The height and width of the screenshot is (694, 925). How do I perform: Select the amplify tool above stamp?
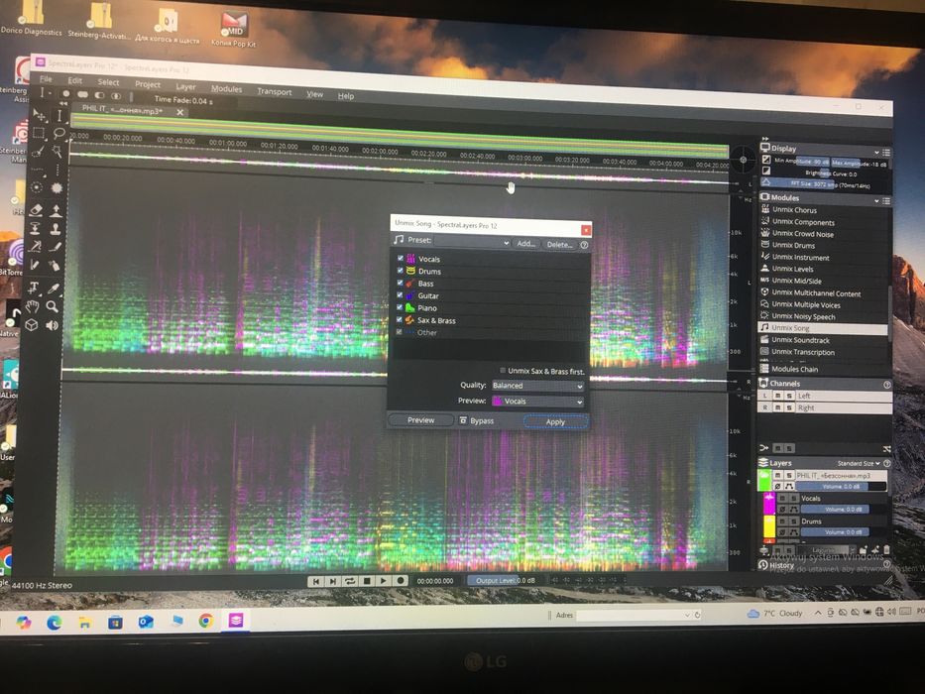[x=57, y=209]
